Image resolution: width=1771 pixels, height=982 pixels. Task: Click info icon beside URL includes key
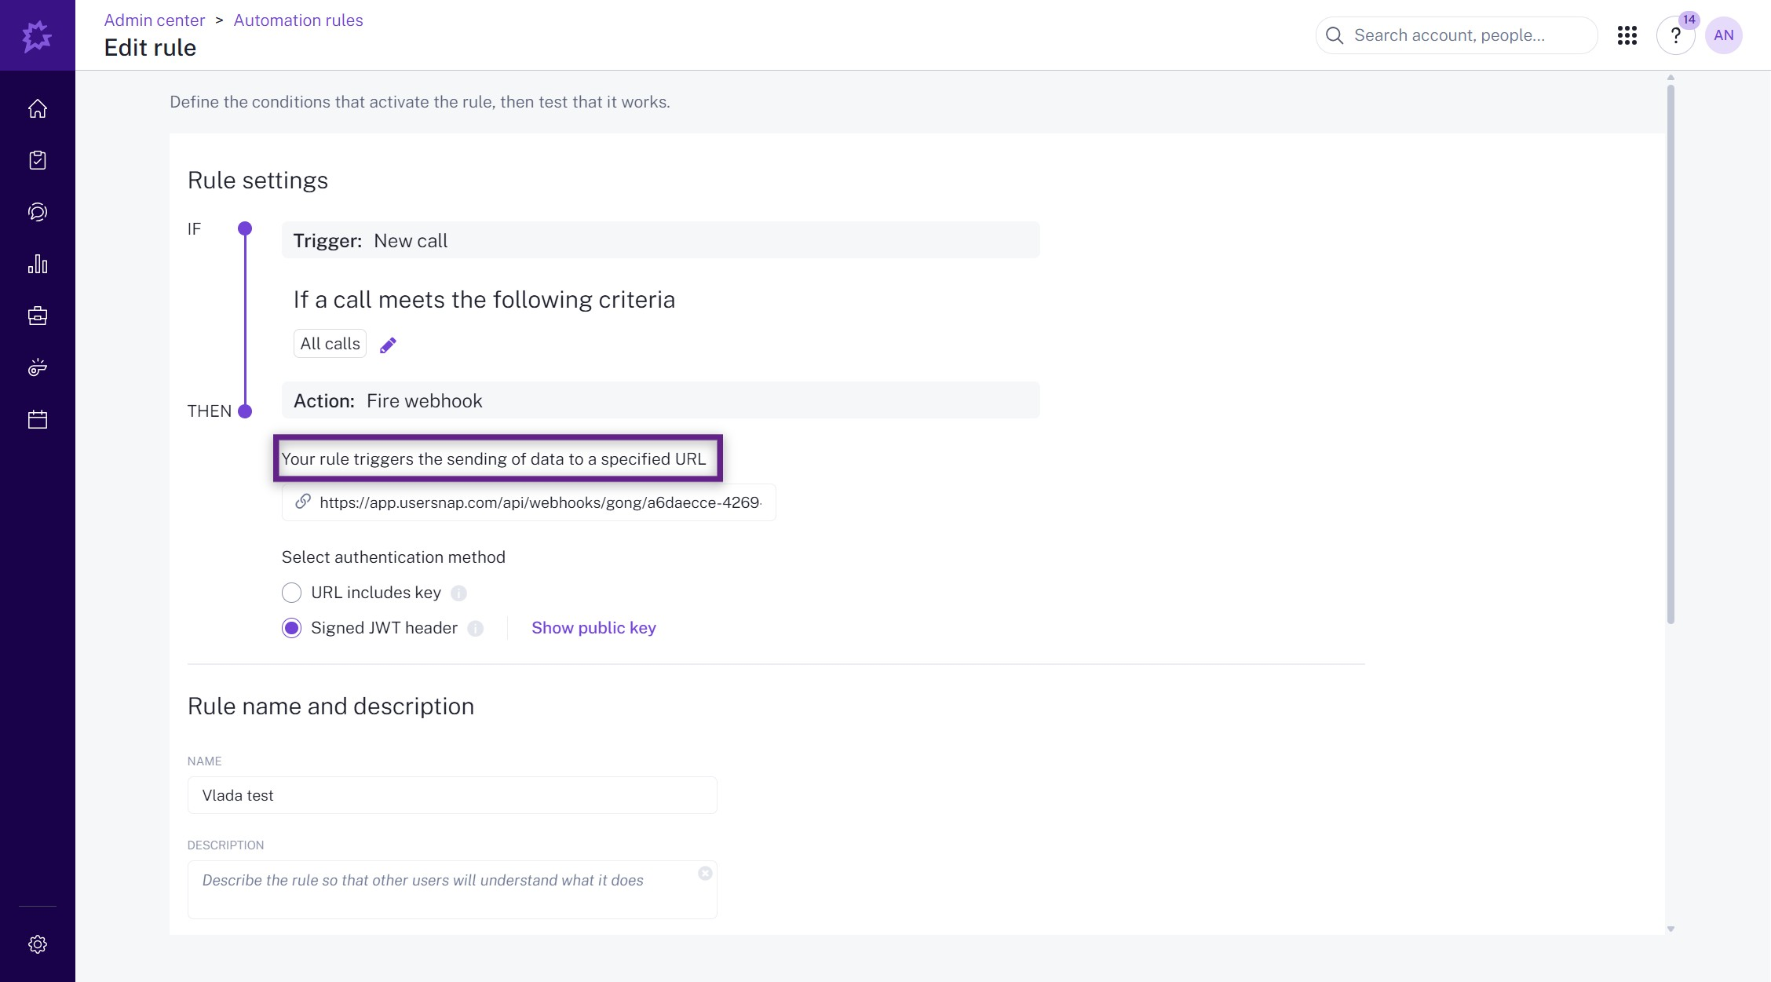pyautogui.click(x=459, y=593)
